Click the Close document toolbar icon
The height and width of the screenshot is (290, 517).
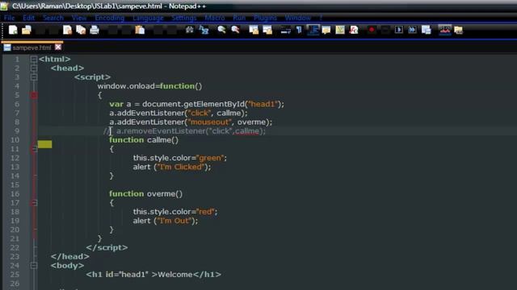(67, 30)
